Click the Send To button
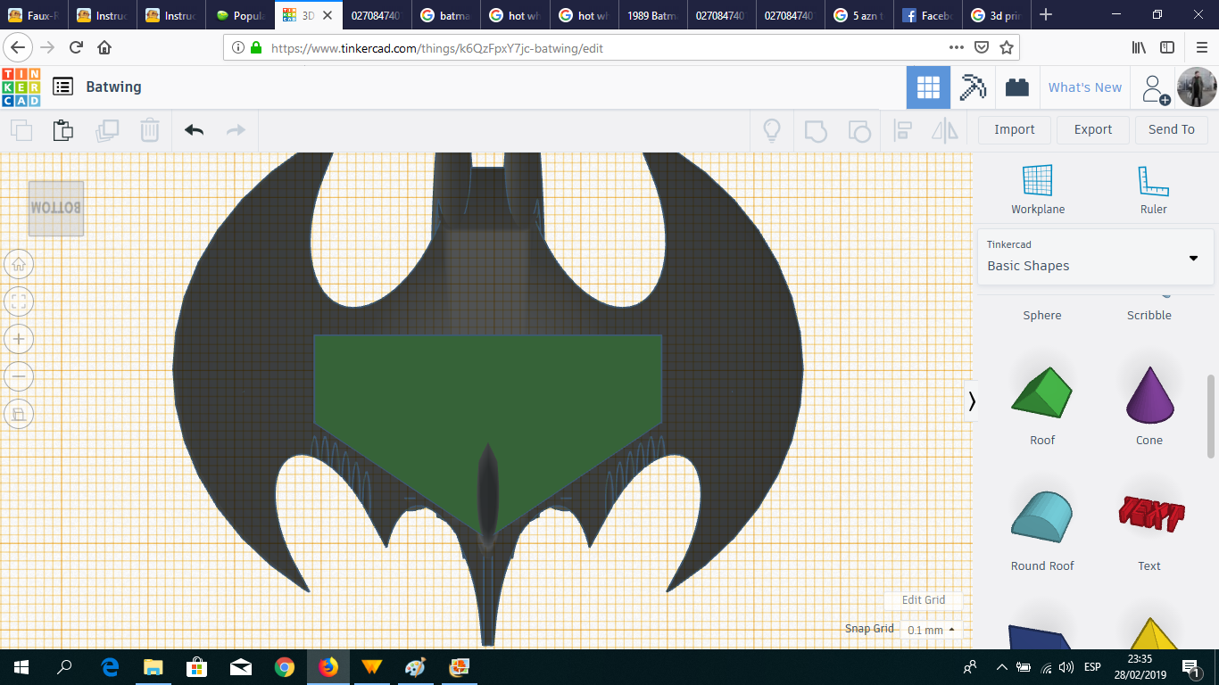1219x685 pixels. pos(1172,130)
